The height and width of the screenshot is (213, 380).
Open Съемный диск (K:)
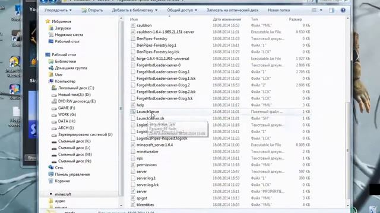74,141
